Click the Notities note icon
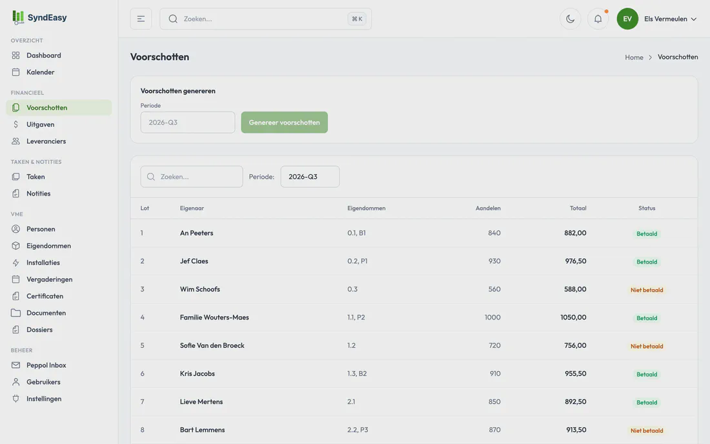710x444 pixels. 16,193
